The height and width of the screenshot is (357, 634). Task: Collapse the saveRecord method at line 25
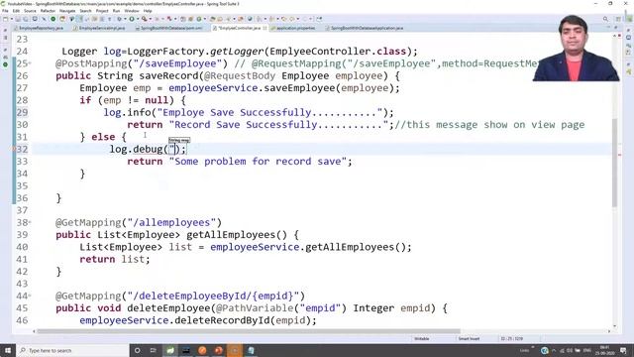(x=30, y=63)
